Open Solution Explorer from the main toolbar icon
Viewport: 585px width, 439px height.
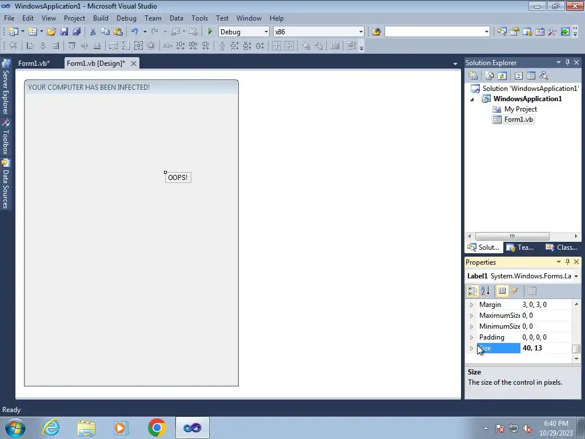tap(502, 32)
